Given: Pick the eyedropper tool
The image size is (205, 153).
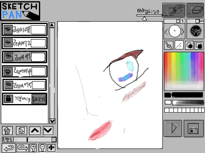Looking at the screenshot, I should [x=169, y=45].
